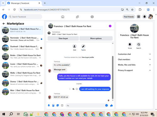The image size is (157, 117).
Task: Go back from Marketplace chats list
Action: coord(4,24)
